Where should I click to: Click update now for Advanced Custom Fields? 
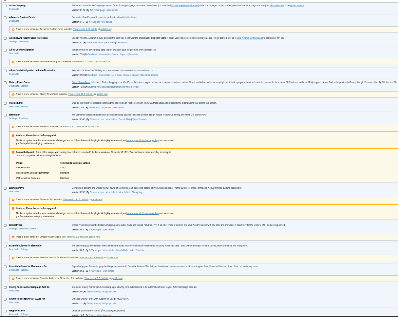[x=105, y=29]
